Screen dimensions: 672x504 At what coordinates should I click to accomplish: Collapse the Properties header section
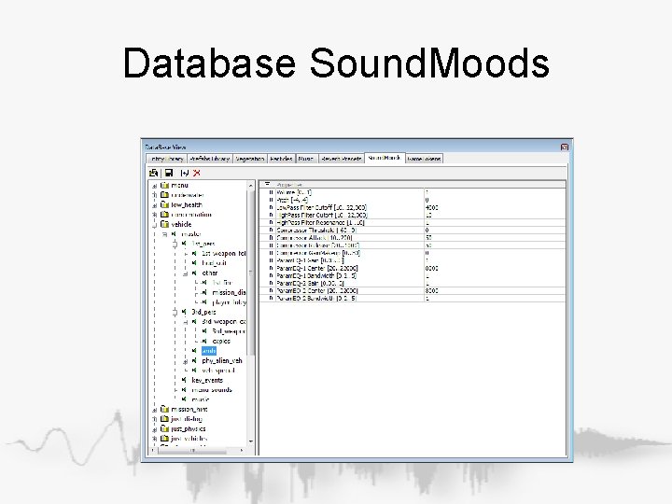click(268, 184)
